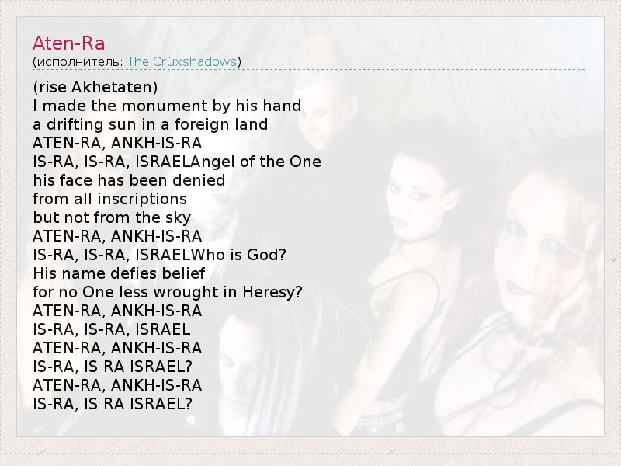621x466 pixels.
Task: Click the line a drifting sun in a foreign land
Action: click(x=161, y=124)
